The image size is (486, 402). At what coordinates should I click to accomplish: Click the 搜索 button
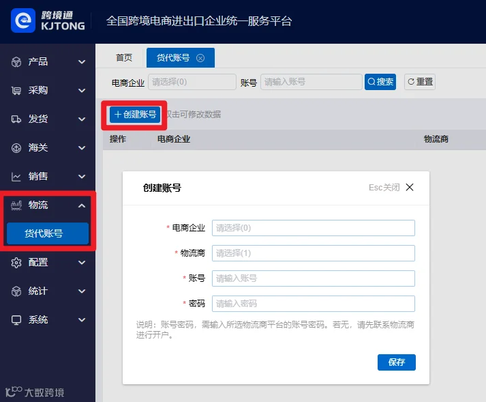[x=380, y=82]
